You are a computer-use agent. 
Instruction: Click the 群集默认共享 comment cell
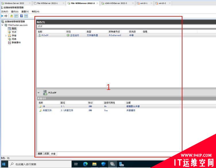pyautogui.click(x=133, y=106)
